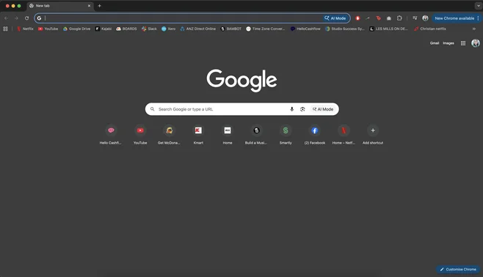This screenshot has width=483, height=277.
Task: Open the Google account avatar on page
Action: (476, 43)
